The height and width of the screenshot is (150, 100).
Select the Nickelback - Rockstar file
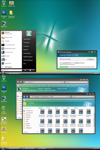[x=89, y=123]
